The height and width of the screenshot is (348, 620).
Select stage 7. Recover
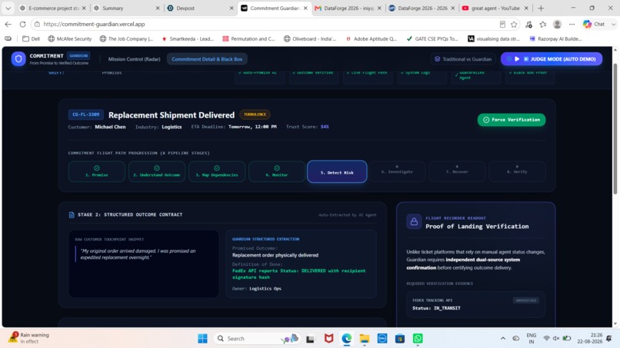[x=457, y=171]
